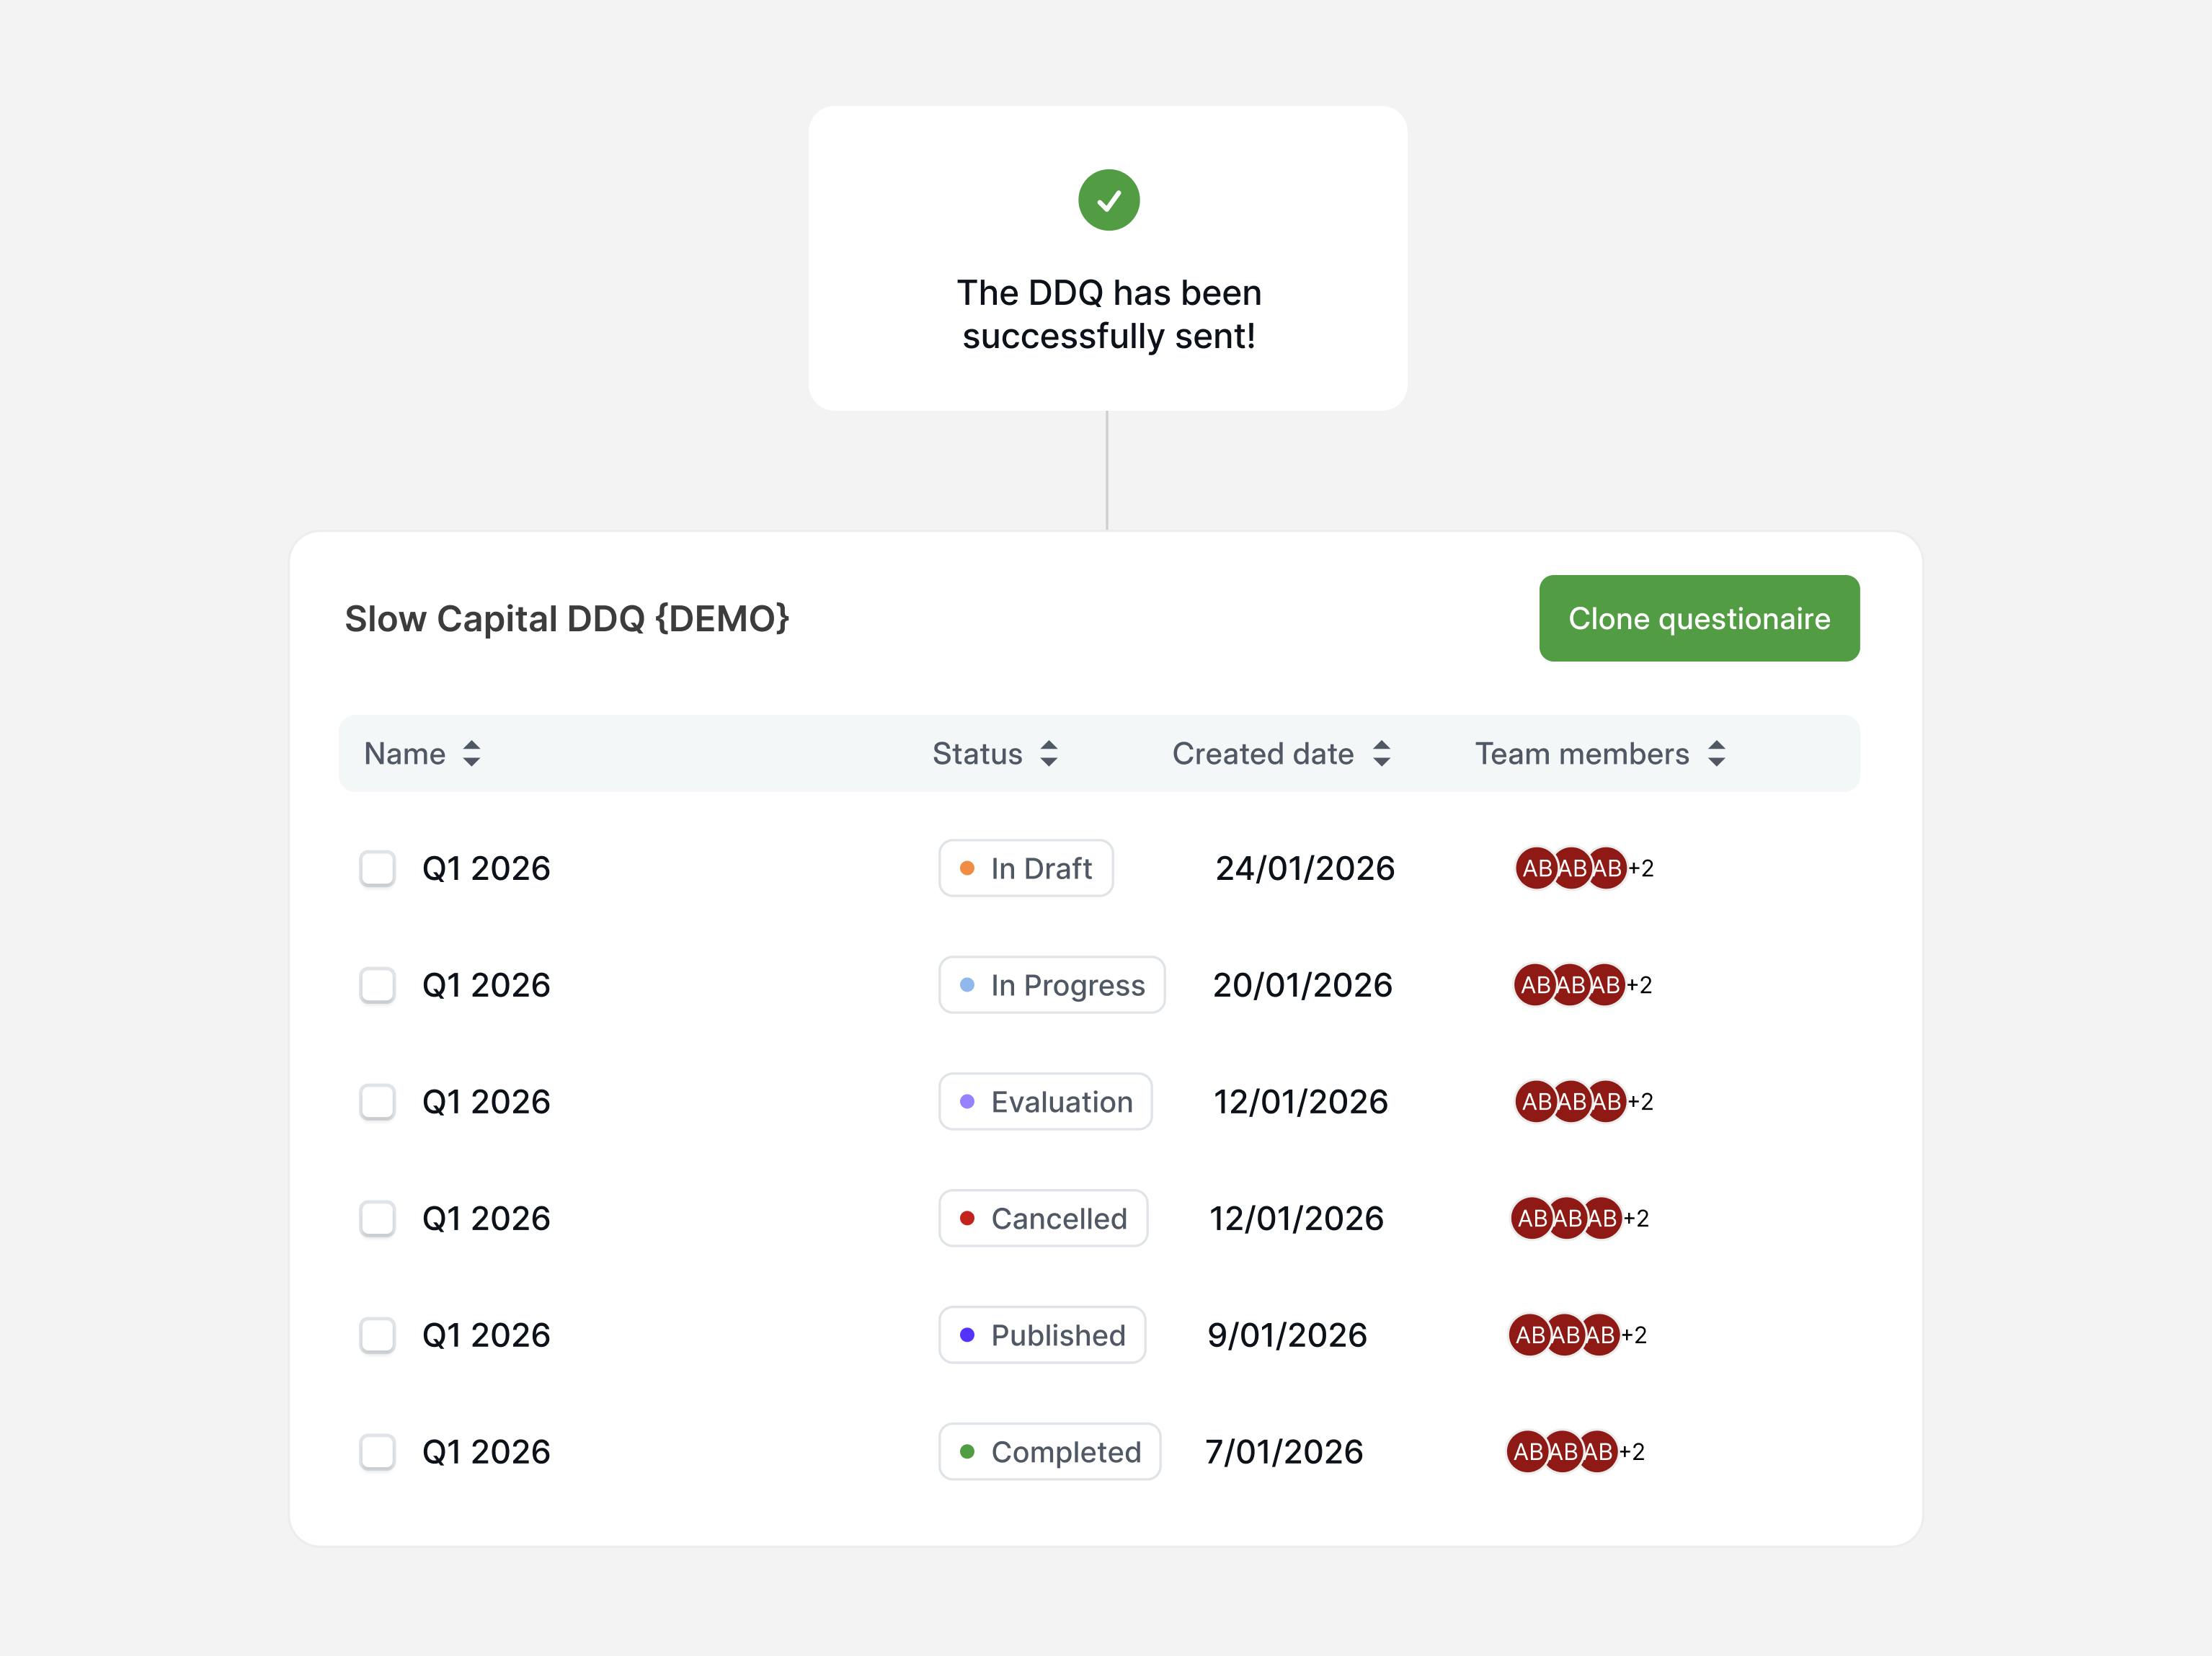Open the In Progress status badge
2212x1656 pixels.
pos(1051,985)
